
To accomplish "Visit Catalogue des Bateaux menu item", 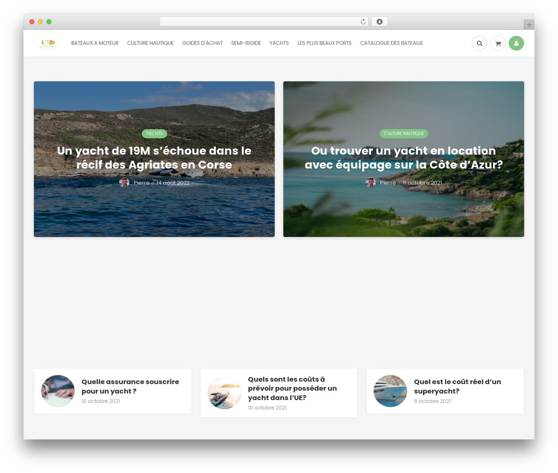I will point(391,43).
